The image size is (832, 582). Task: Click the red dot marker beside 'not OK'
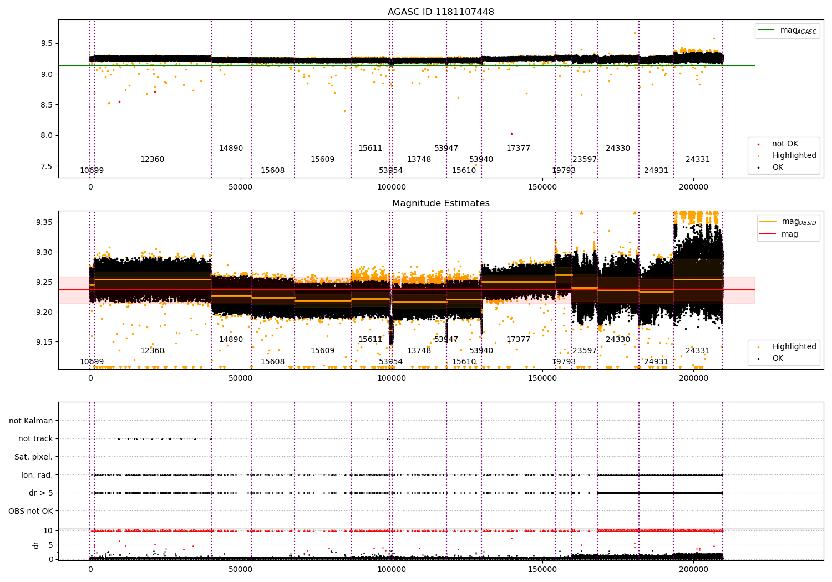click(759, 144)
